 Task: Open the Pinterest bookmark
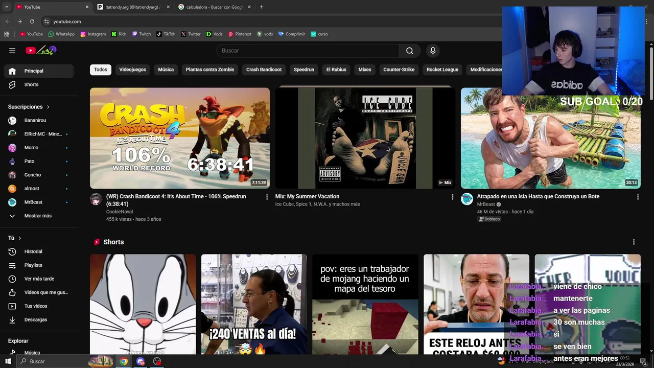click(240, 34)
